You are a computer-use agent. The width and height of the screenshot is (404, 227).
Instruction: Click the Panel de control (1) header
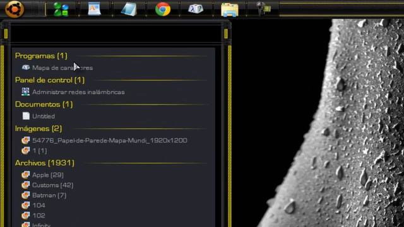[x=50, y=80]
